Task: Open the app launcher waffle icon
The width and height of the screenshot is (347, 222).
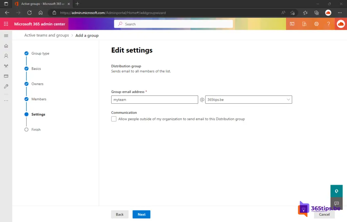Action: coord(6,24)
